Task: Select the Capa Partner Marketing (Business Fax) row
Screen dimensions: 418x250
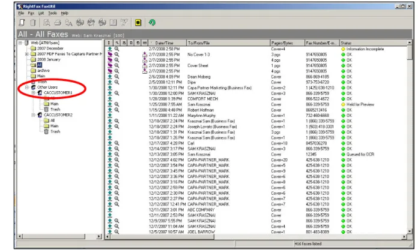Action: point(256,88)
